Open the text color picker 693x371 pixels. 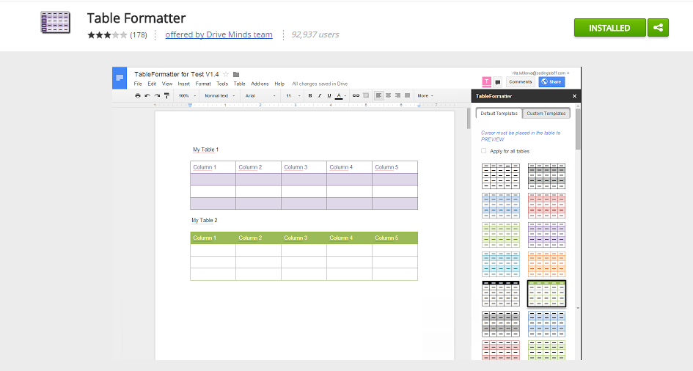pyautogui.click(x=340, y=95)
